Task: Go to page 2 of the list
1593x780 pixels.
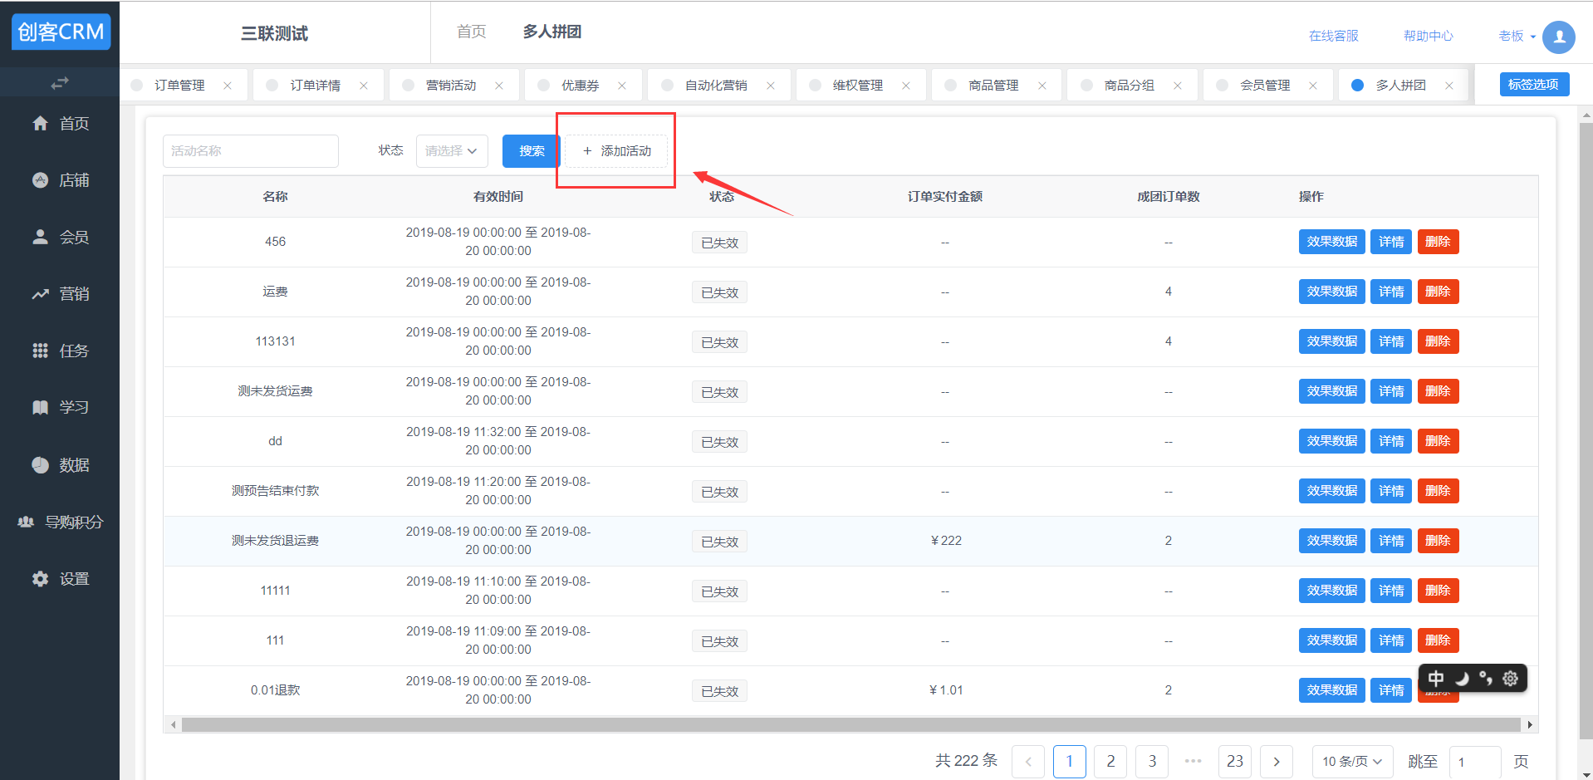Action: (x=1110, y=762)
